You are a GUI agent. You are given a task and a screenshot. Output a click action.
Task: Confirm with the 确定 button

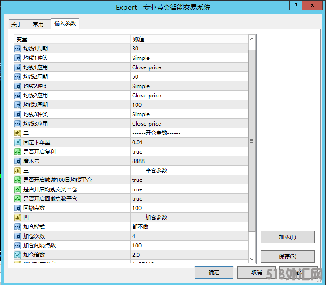point(214,272)
